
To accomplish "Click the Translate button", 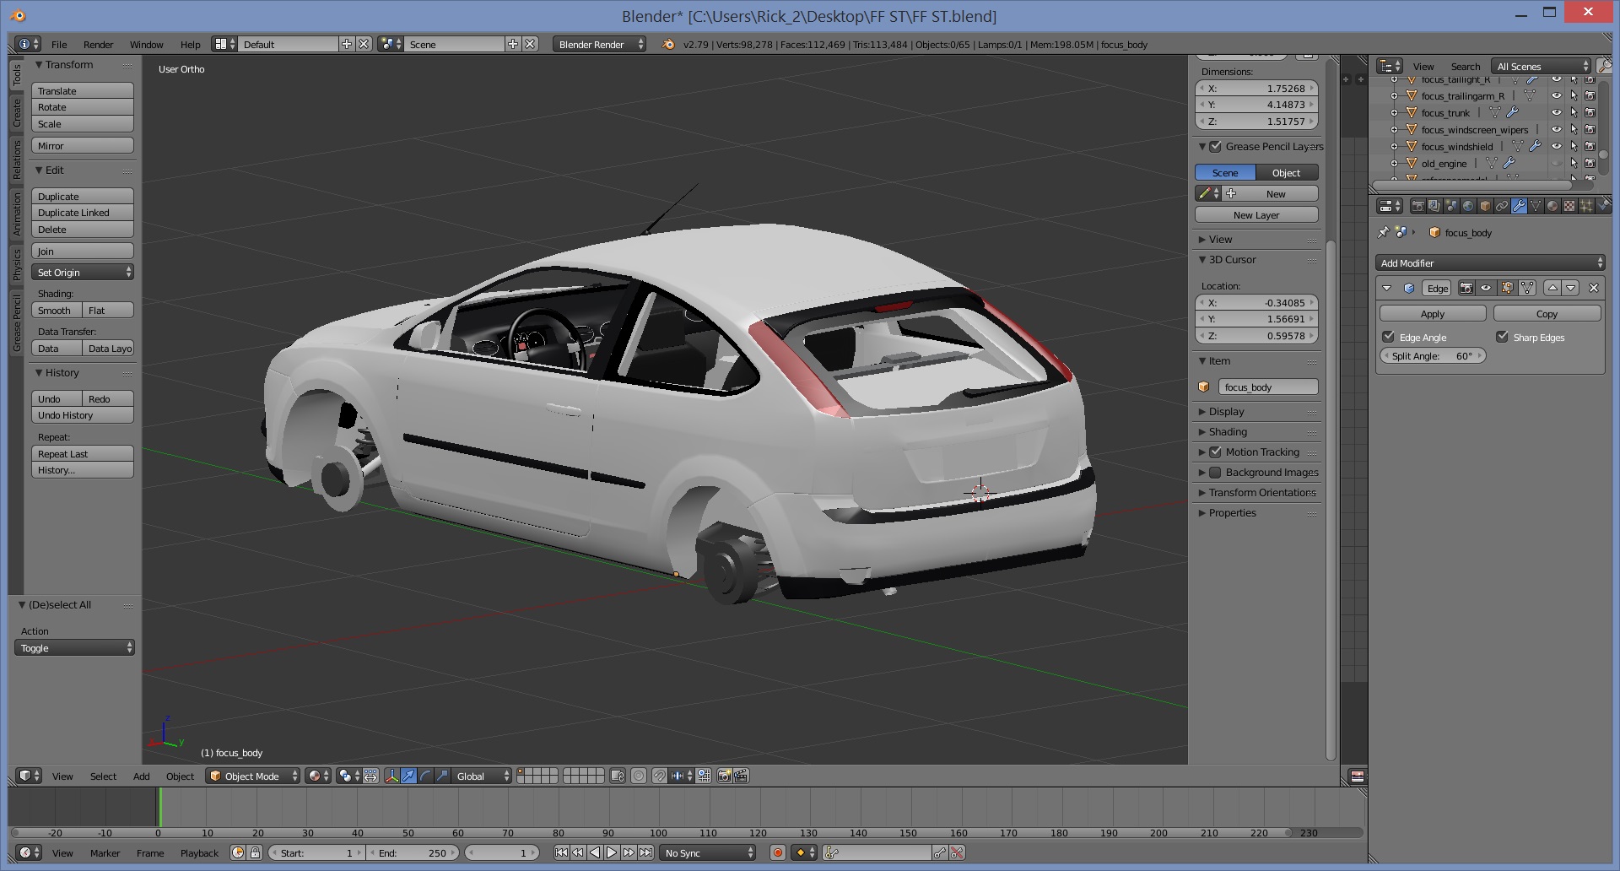I will (x=83, y=90).
